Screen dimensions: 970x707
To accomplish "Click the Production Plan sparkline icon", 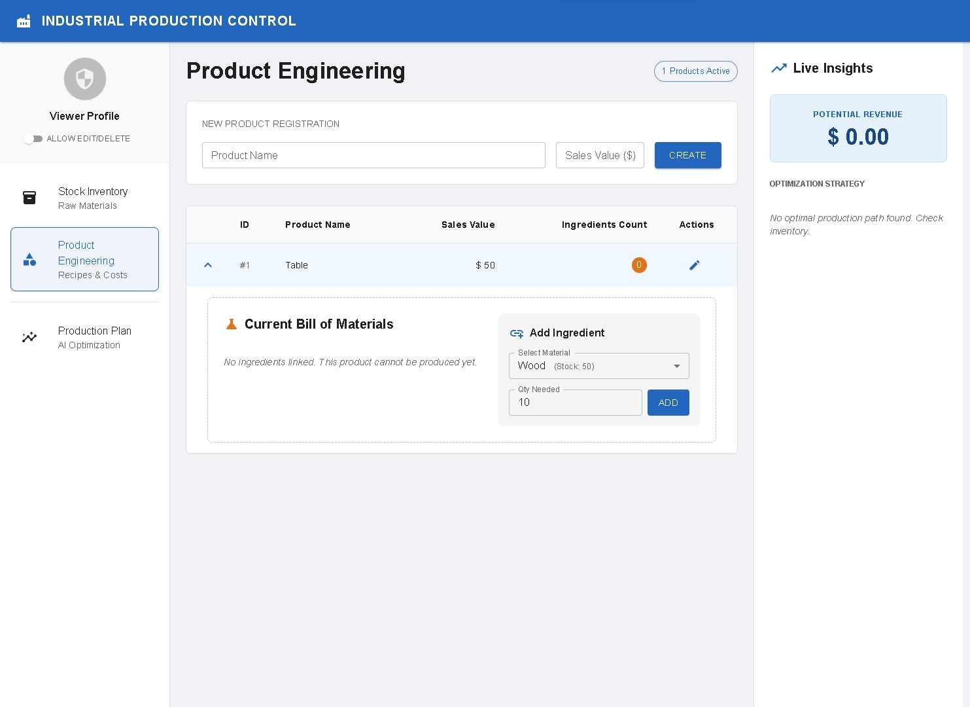I will coord(29,337).
